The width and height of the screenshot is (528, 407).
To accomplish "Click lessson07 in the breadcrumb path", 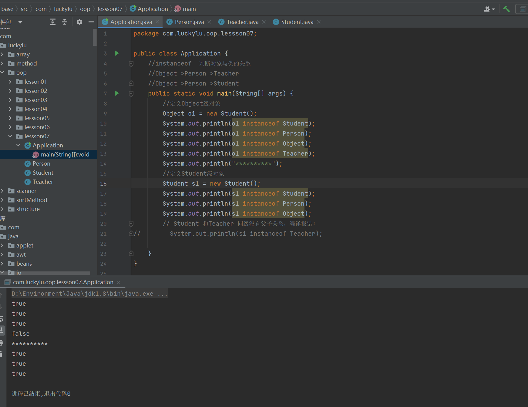I will coord(110,9).
